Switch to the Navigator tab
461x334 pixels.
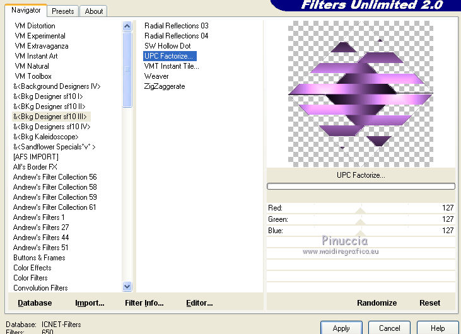[x=26, y=10]
